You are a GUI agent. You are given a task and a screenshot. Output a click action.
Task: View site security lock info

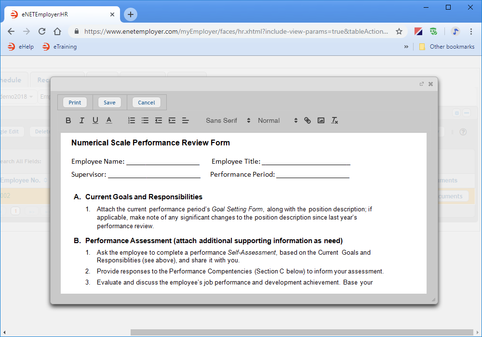(77, 31)
